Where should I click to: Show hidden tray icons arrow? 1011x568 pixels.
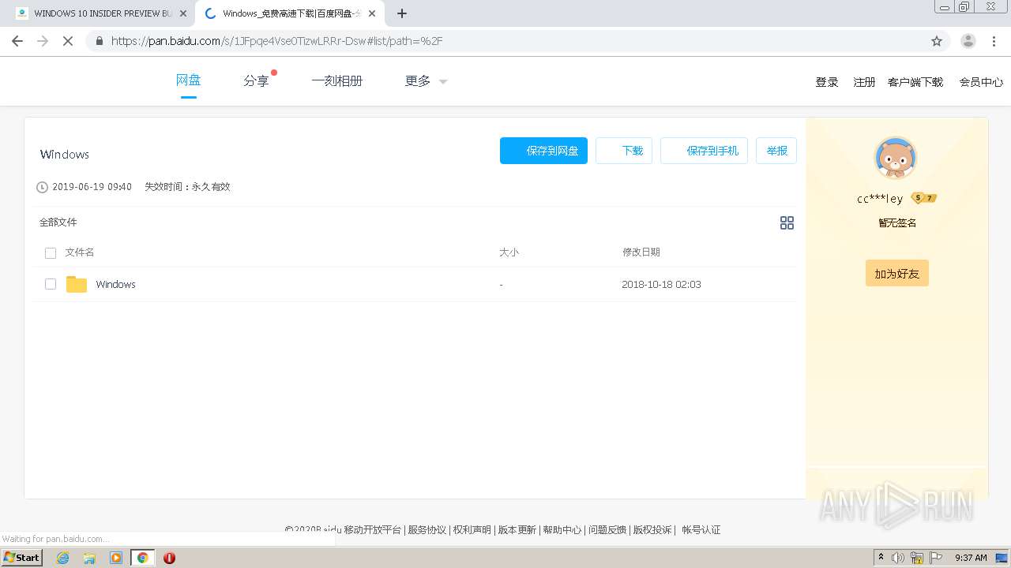881,558
